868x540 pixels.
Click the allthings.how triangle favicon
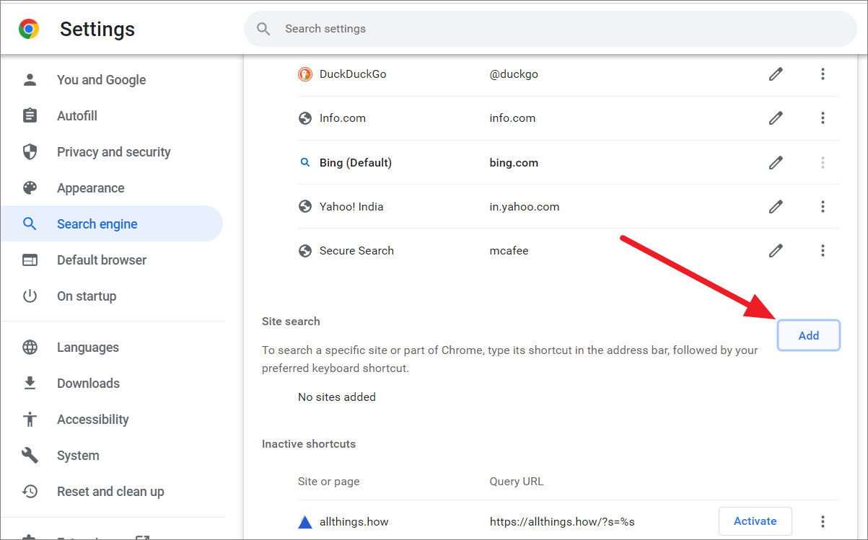pyautogui.click(x=305, y=522)
